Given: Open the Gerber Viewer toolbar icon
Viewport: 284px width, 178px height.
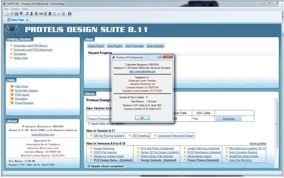Looking at the screenshot, I should (x=45, y=14).
